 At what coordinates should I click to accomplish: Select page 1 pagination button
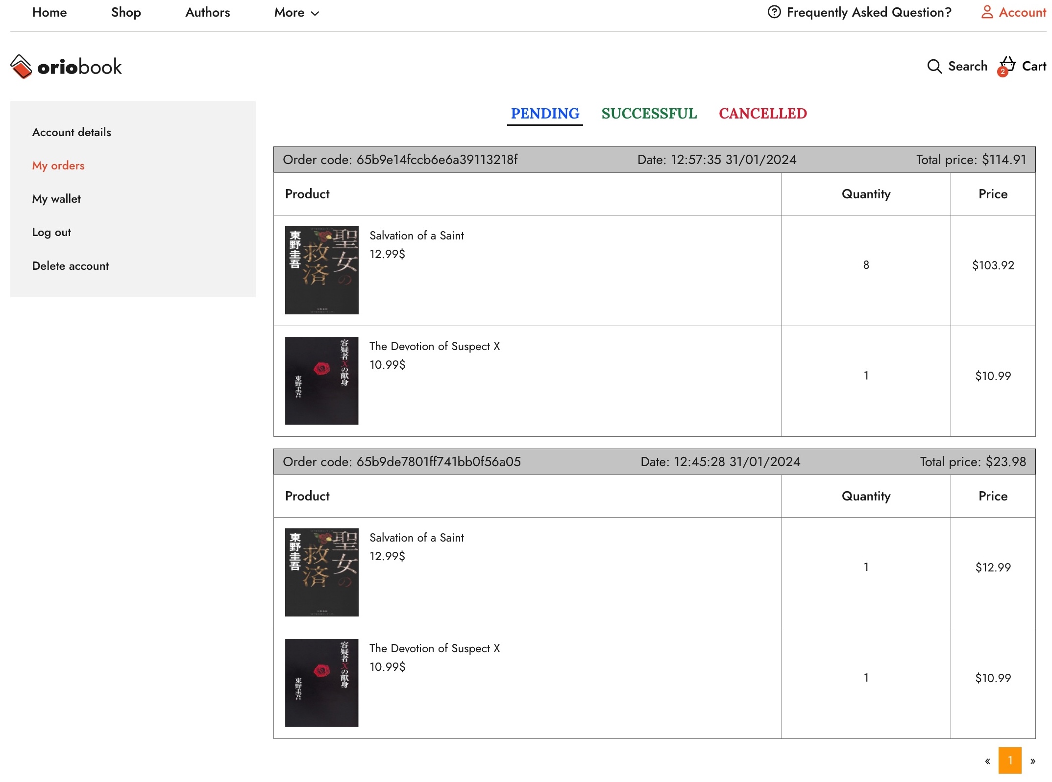(x=1010, y=760)
